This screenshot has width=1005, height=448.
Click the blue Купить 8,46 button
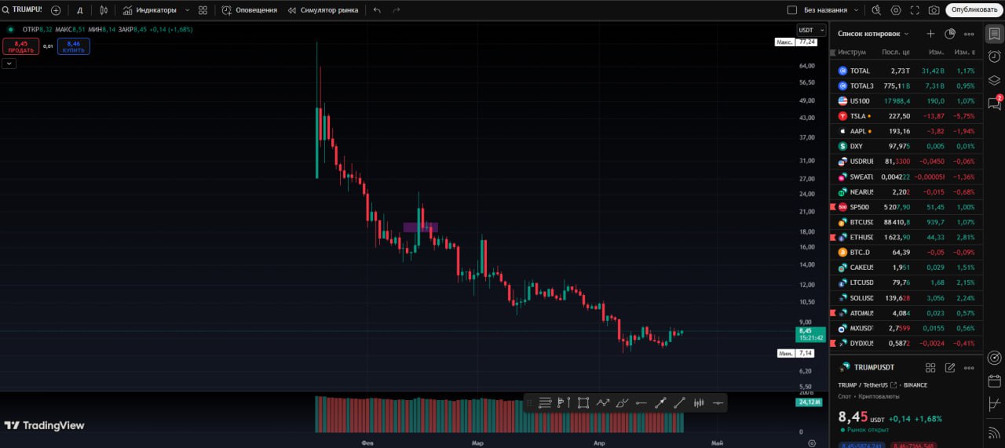(x=73, y=46)
